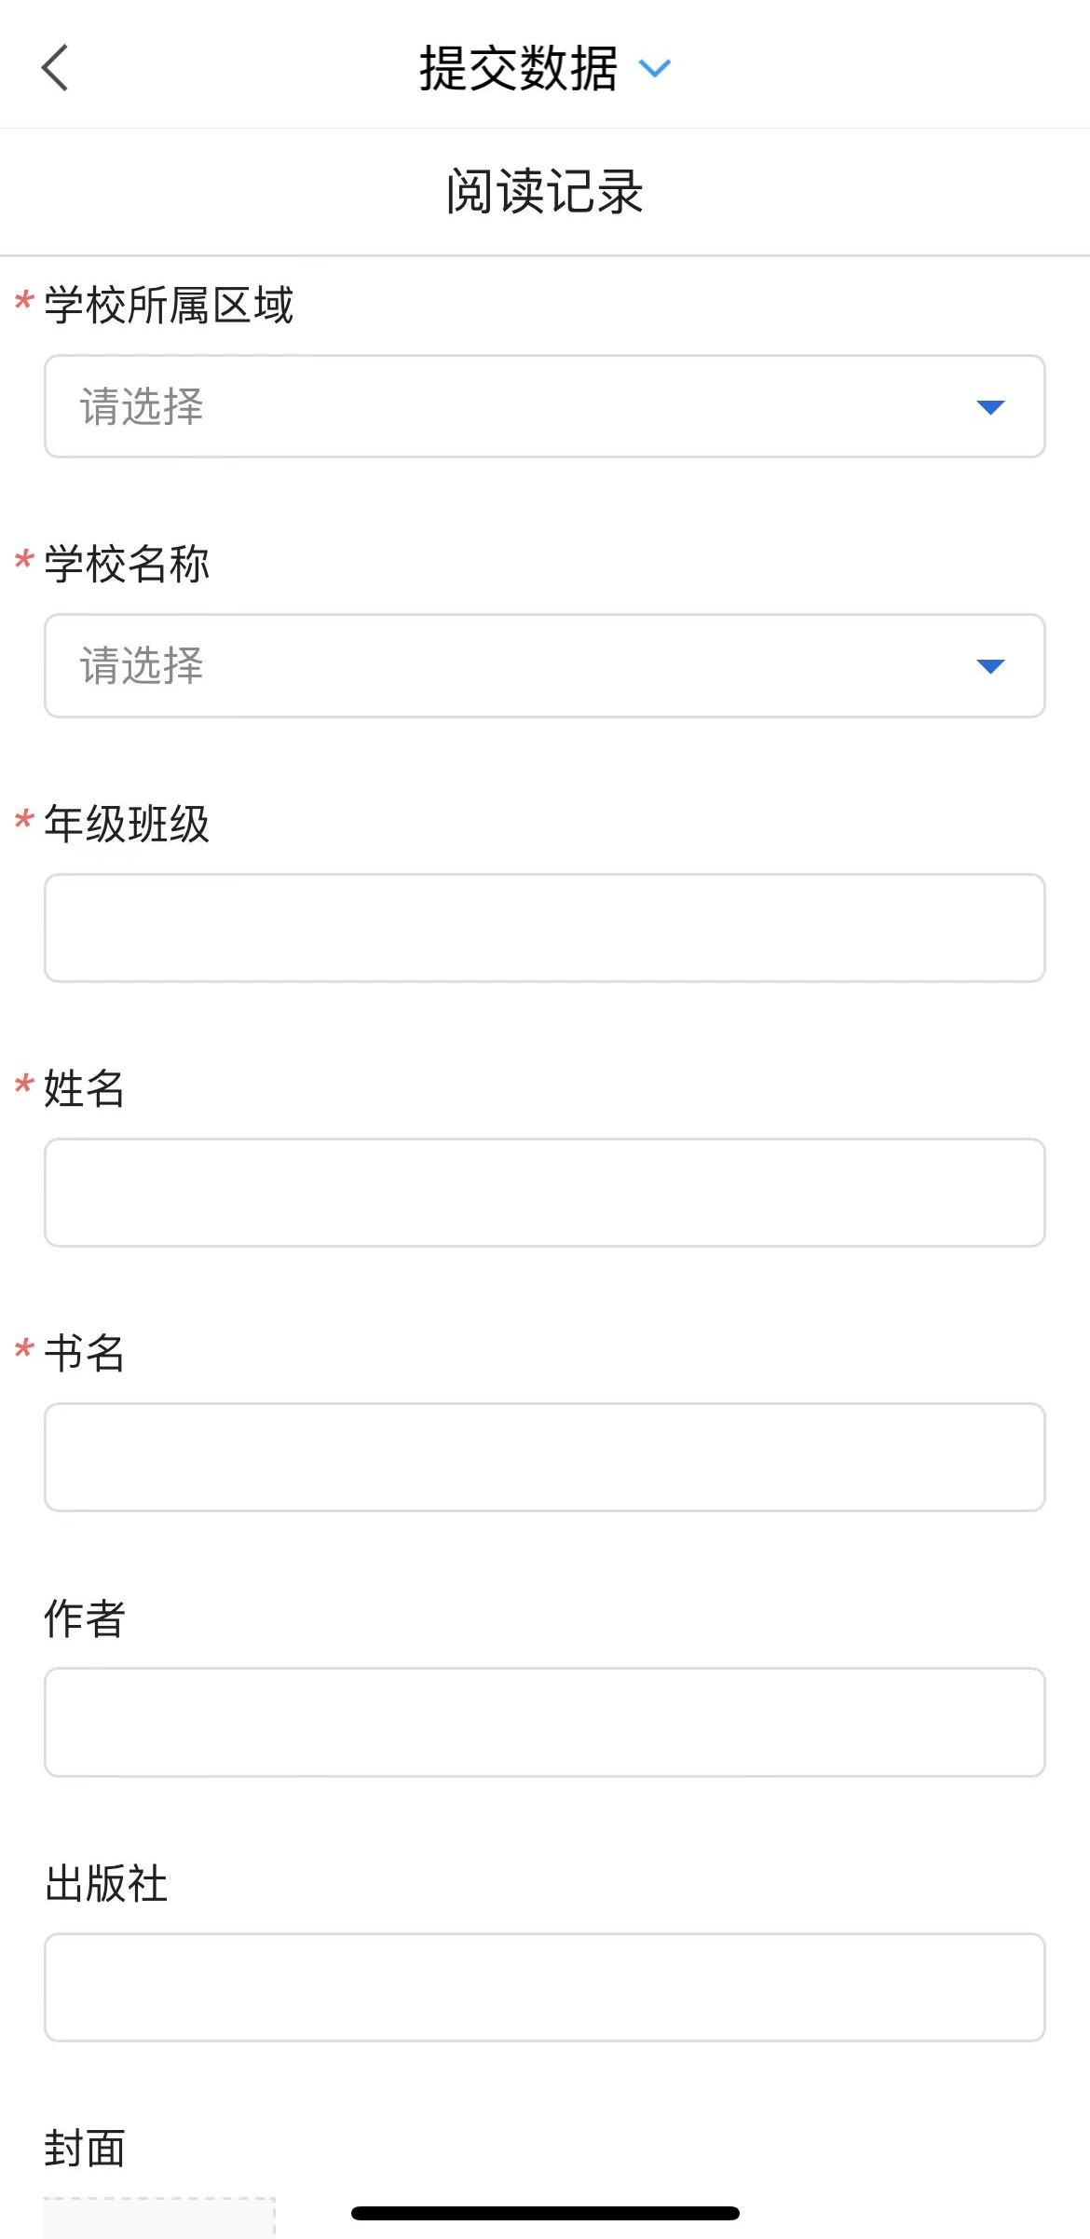
Task: Focus the 姓名 text input box
Action: click(x=544, y=1193)
